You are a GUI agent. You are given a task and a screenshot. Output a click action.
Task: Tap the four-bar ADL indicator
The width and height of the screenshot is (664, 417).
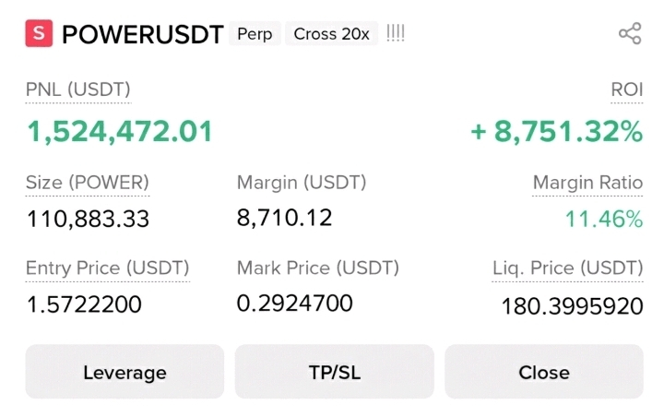(x=396, y=33)
